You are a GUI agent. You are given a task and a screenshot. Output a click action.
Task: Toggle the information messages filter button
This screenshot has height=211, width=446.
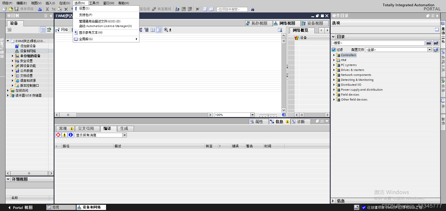click(x=71, y=135)
